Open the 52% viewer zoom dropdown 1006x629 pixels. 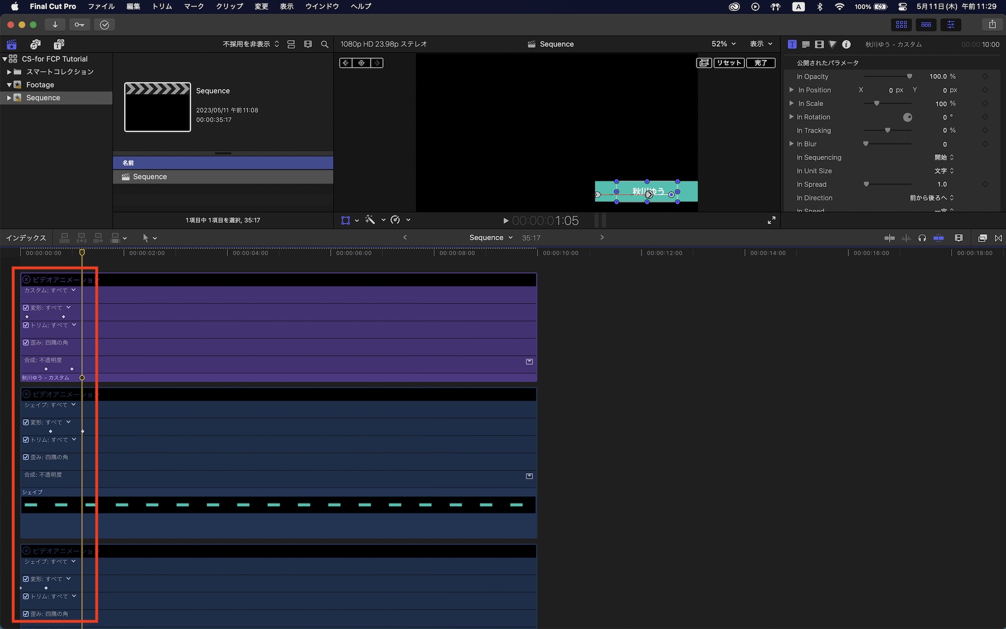723,44
